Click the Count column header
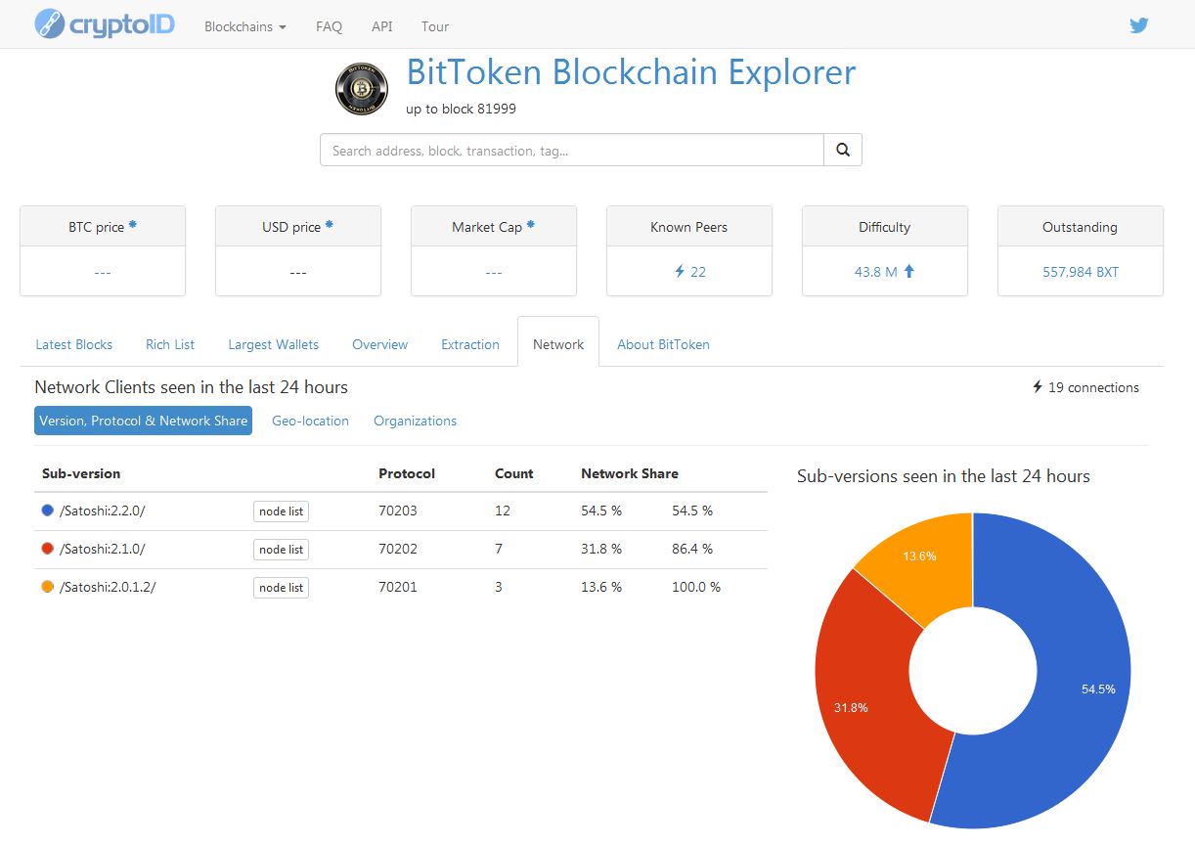The width and height of the screenshot is (1195, 844). click(514, 473)
